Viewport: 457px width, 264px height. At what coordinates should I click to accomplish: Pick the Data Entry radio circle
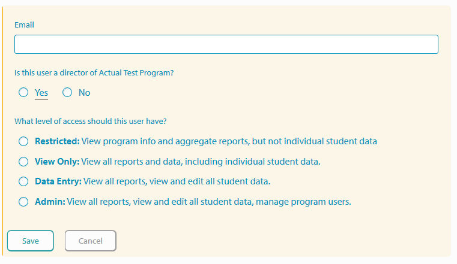click(23, 181)
